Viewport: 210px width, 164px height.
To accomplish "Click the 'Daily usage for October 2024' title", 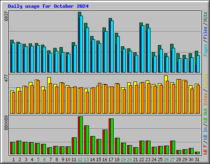I will point(48,6).
